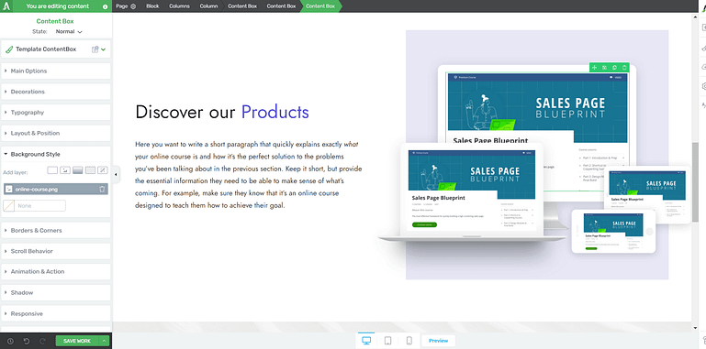
Task: Click save icon on selected element toolbar
Action: pyautogui.click(x=605, y=68)
